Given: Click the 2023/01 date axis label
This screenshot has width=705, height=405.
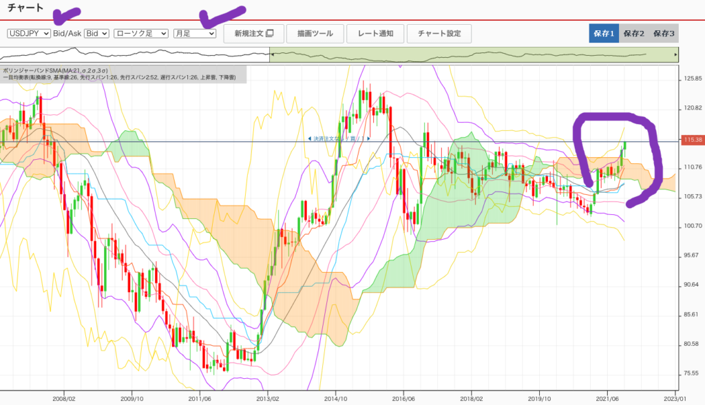Looking at the screenshot, I should pos(675,399).
